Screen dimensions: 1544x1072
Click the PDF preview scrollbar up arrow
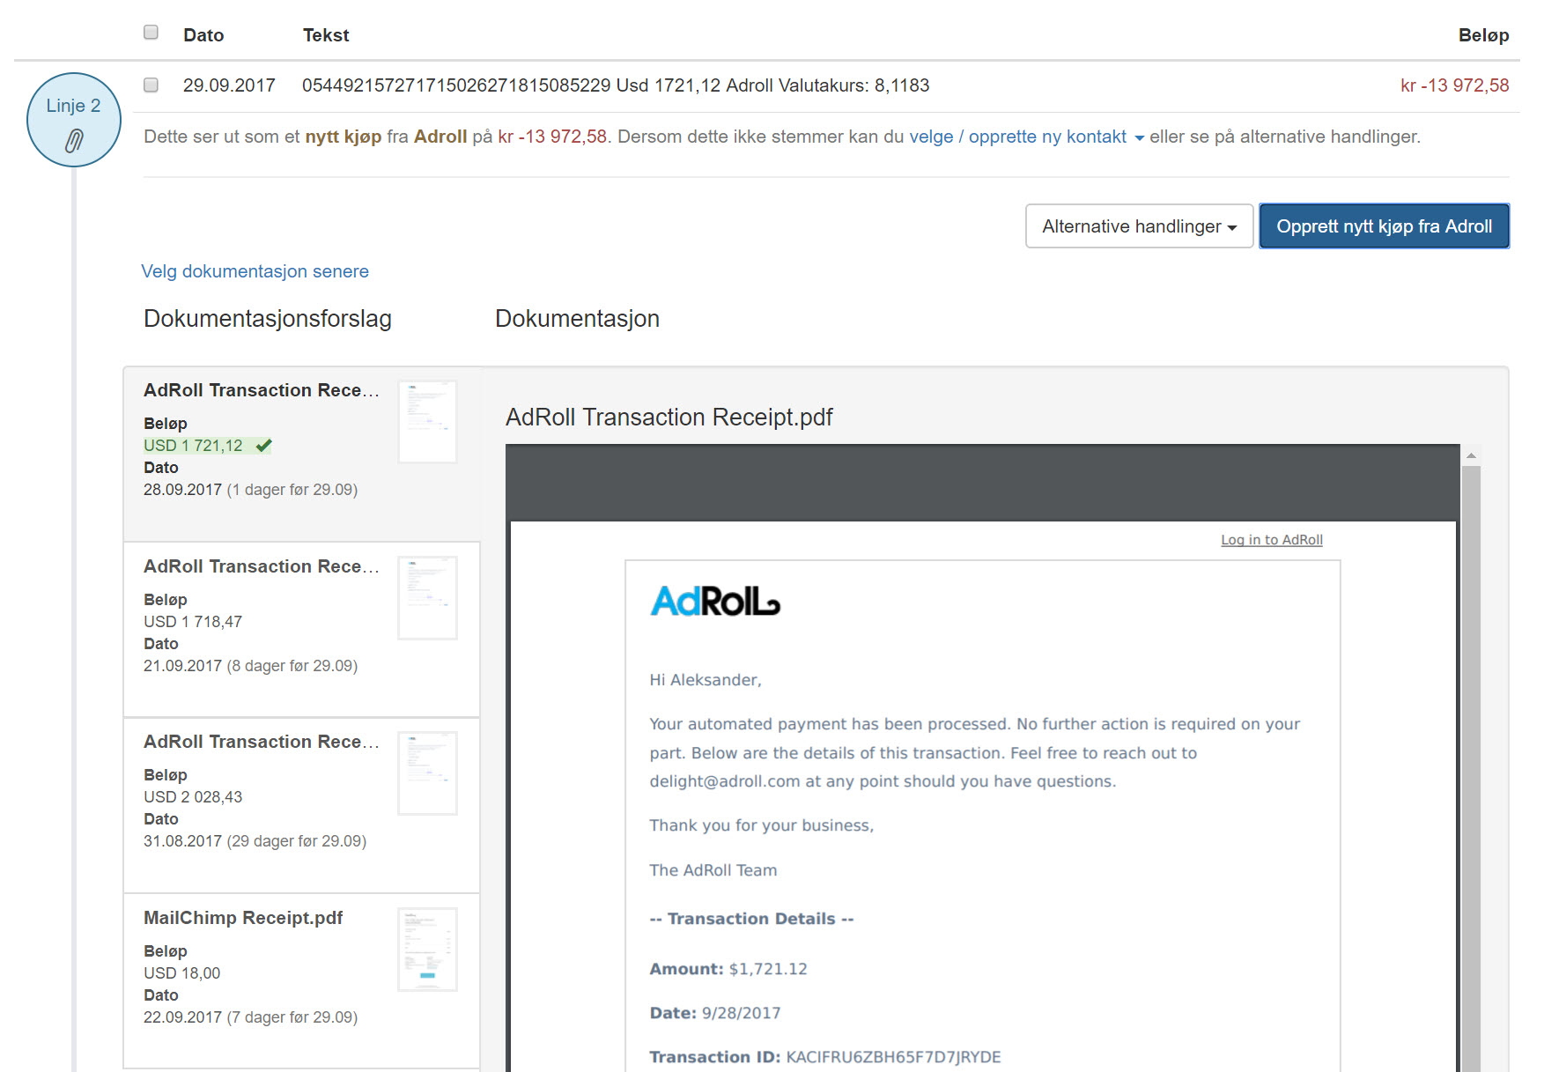[1470, 455]
